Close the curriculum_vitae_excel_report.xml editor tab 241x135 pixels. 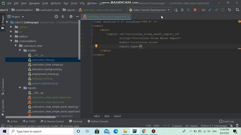(x=128, y=16)
